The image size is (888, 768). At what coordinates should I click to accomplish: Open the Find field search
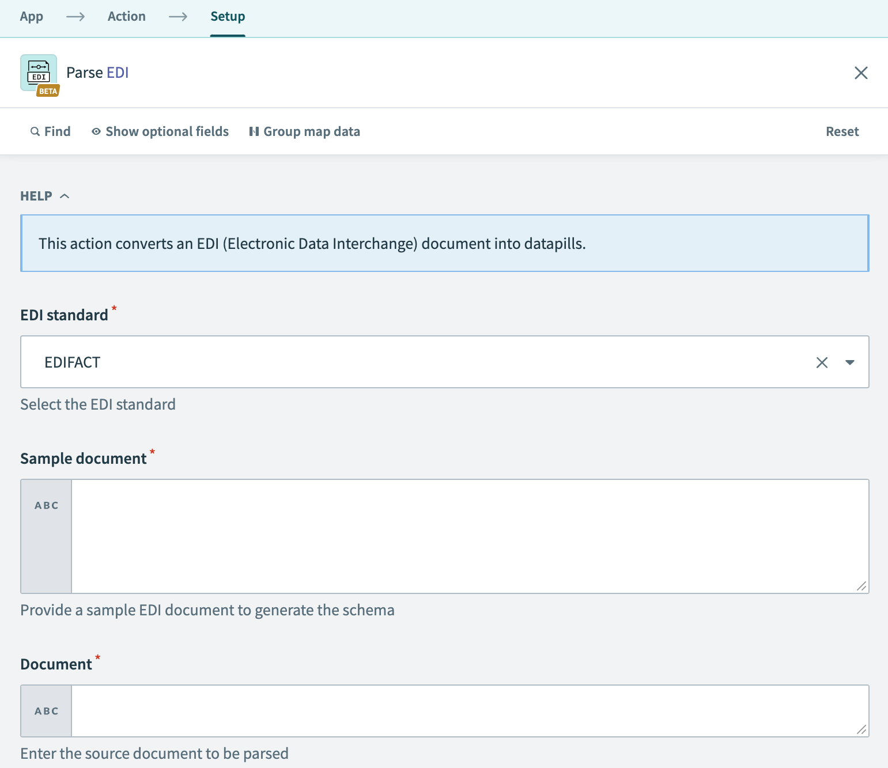tap(51, 131)
